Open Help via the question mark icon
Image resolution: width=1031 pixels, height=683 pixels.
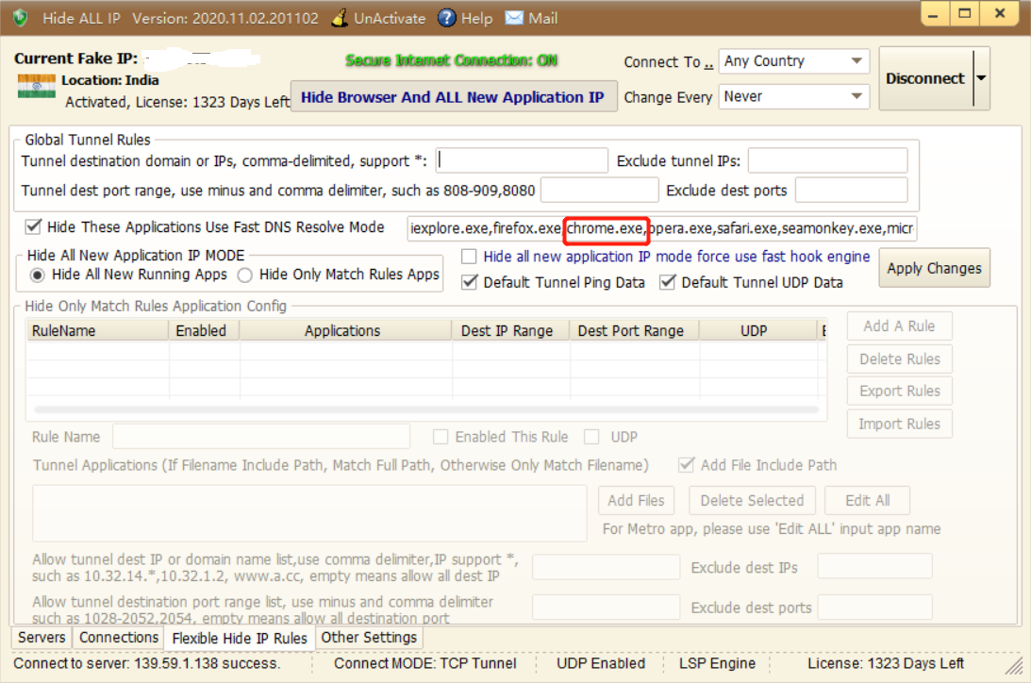click(x=446, y=18)
